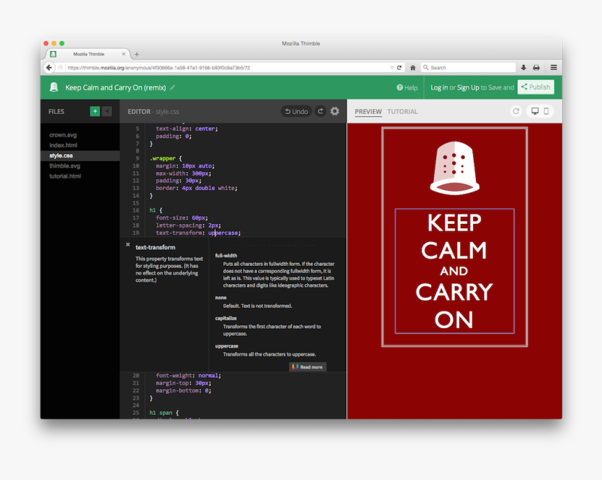
Task: Collapse the files sidebar panel
Action: pyautogui.click(x=107, y=111)
